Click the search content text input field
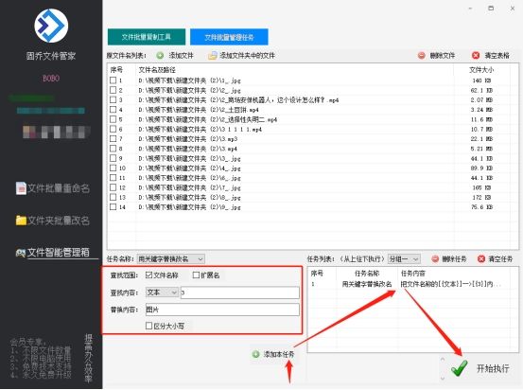 240,292
